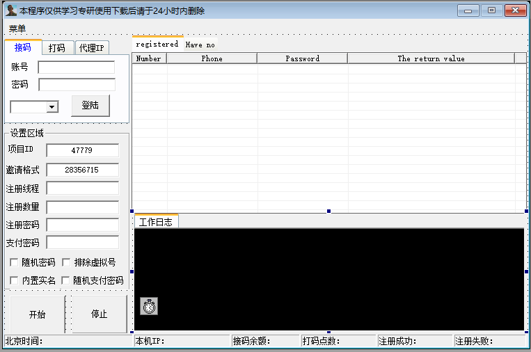Switch to the 代理IP tab
Image resolution: width=531 pixels, height=352 pixels.
coord(91,48)
